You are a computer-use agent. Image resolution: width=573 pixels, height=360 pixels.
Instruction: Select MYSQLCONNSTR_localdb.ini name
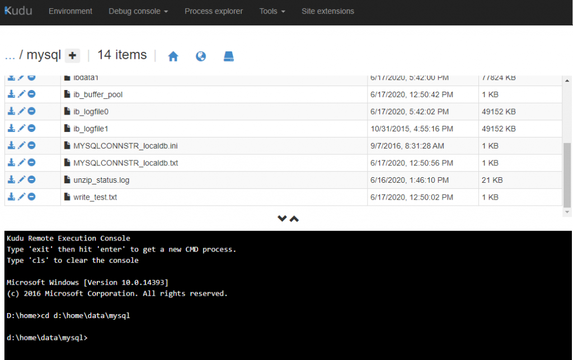pyautogui.click(x=125, y=146)
